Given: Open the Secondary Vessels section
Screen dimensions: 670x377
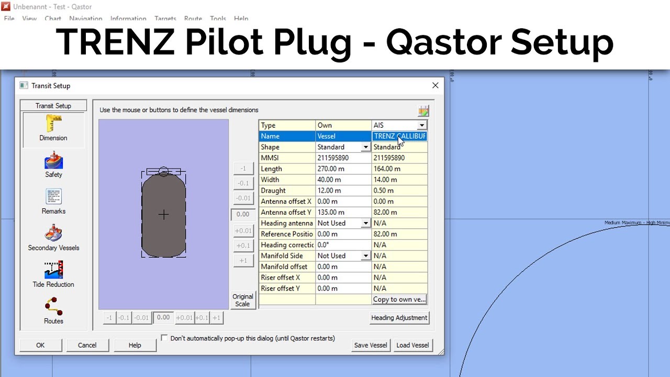Looking at the screenshot, I should [x=53, y=238].
